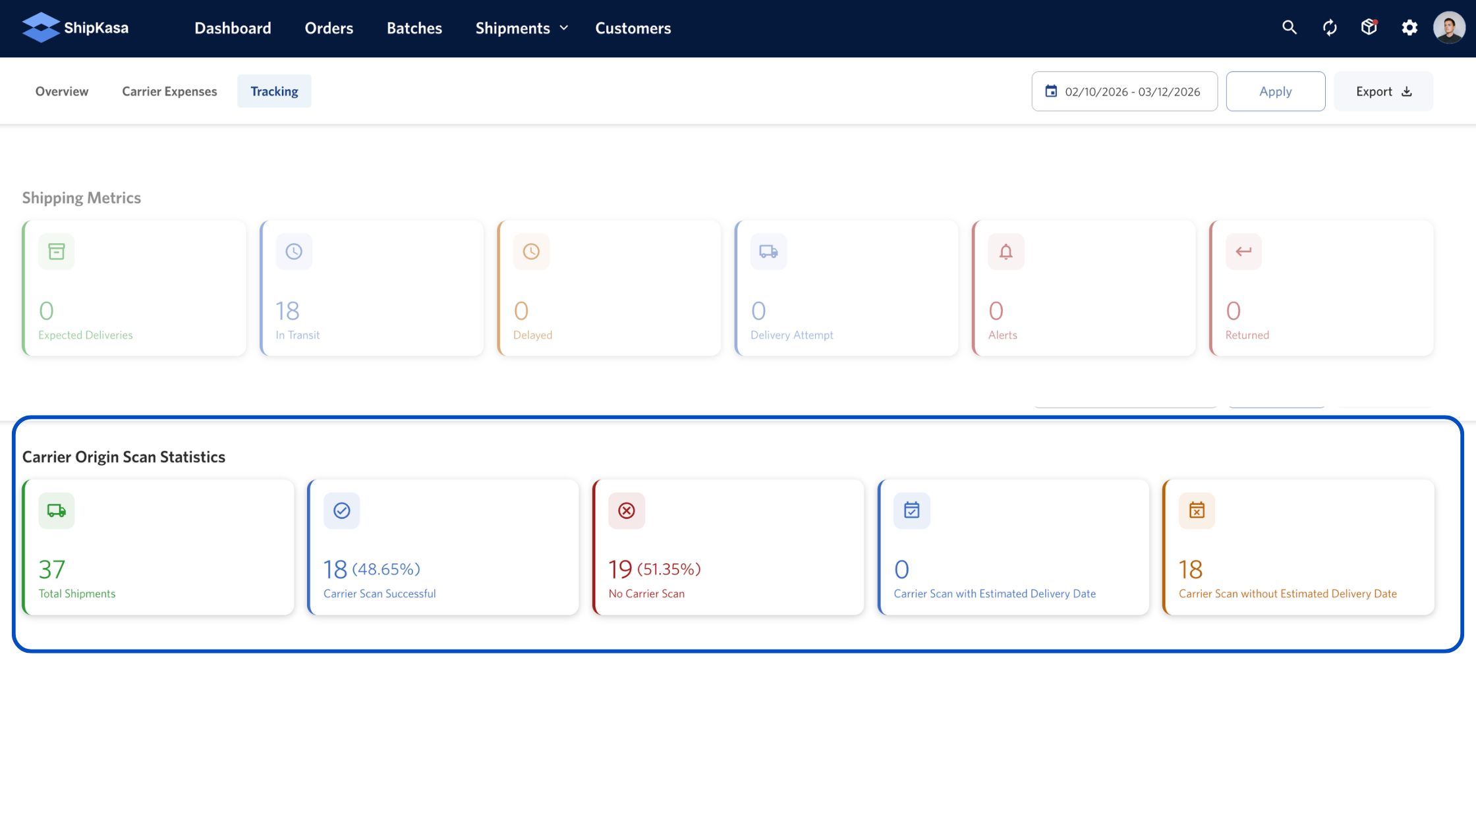Switch to the Overview tab
Viewport: 1476px width, 830px height.
[x=62, y=92]
